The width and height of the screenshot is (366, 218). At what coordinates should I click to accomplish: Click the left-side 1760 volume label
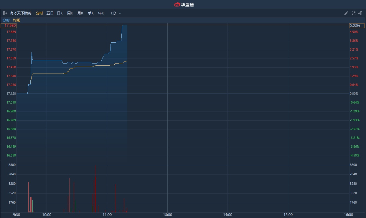(x=12, y=202)
